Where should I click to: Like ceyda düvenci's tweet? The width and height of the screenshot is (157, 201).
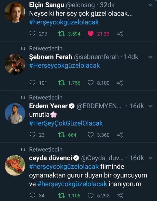click(x=91, y=195)
